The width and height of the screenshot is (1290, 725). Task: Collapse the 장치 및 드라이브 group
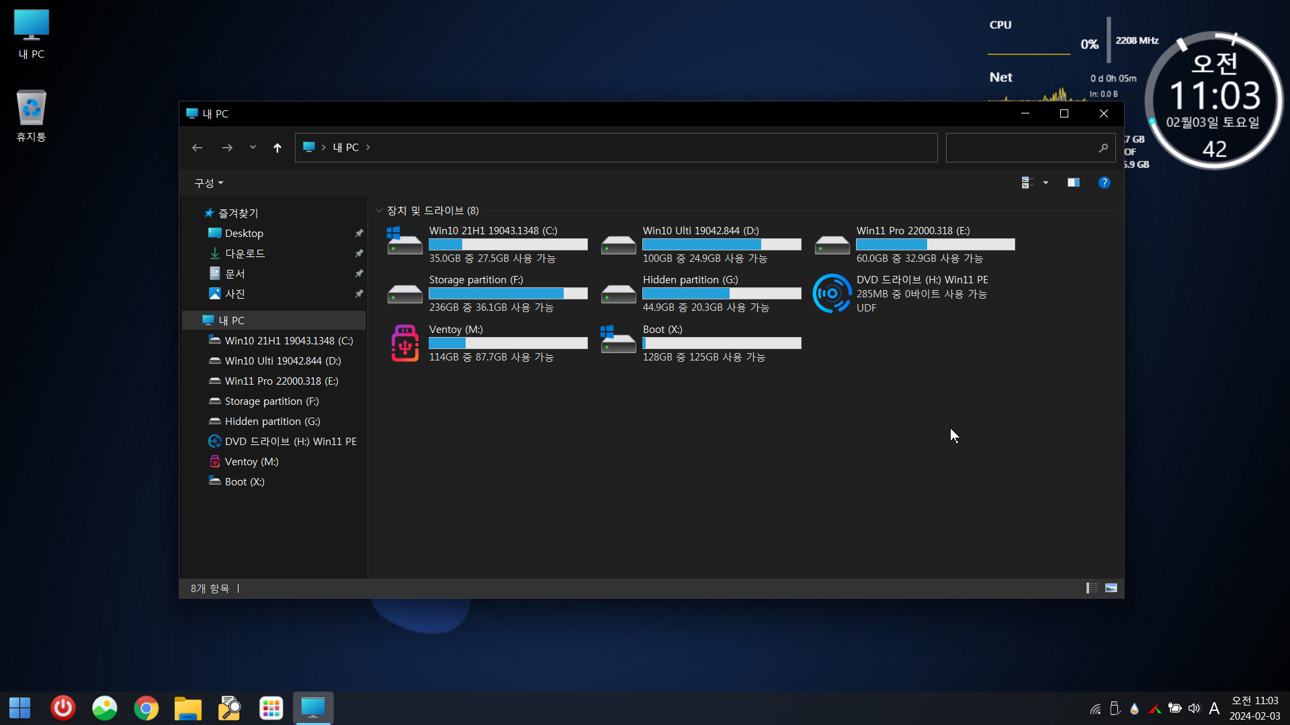[x=379, y=211]
